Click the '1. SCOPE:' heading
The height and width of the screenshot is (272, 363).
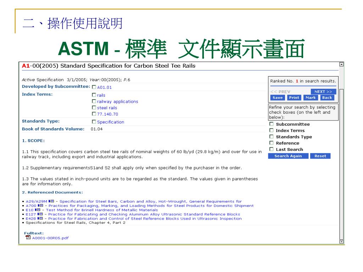tap(33, 141)
